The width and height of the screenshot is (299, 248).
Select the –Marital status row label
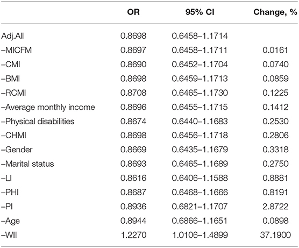27,164
